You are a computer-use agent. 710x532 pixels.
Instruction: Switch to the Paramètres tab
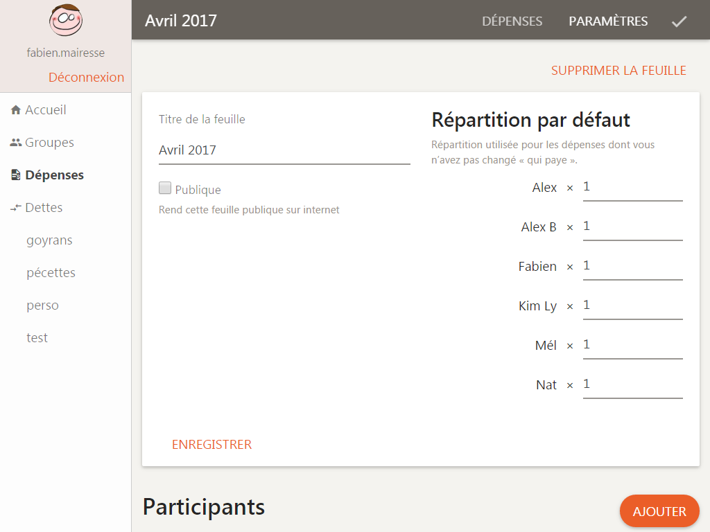608,21
